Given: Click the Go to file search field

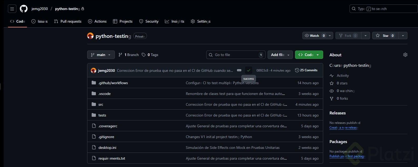Looking at the screenshot, I should click(x=236, y=55).
